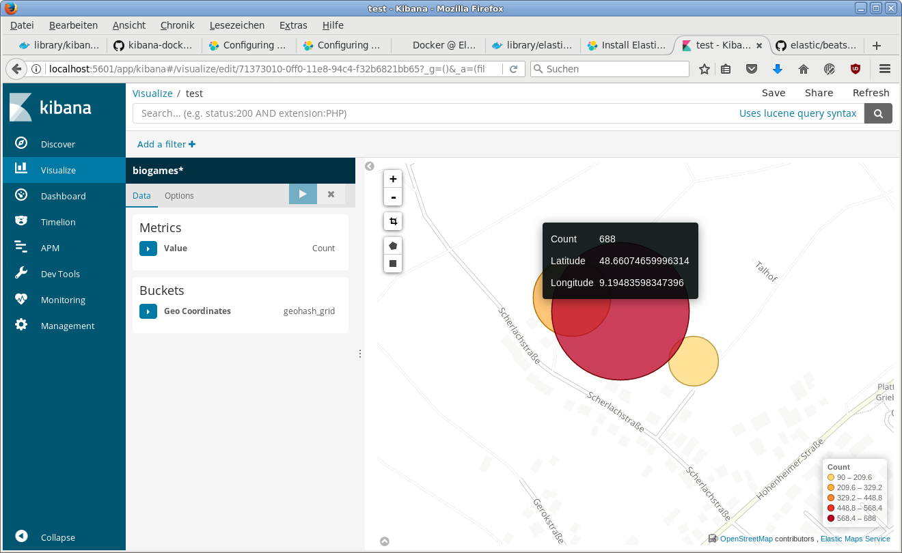This screenshot has height=553, width=902.
Task: Click Save in the top bar
Action: (x=774, y=93)
